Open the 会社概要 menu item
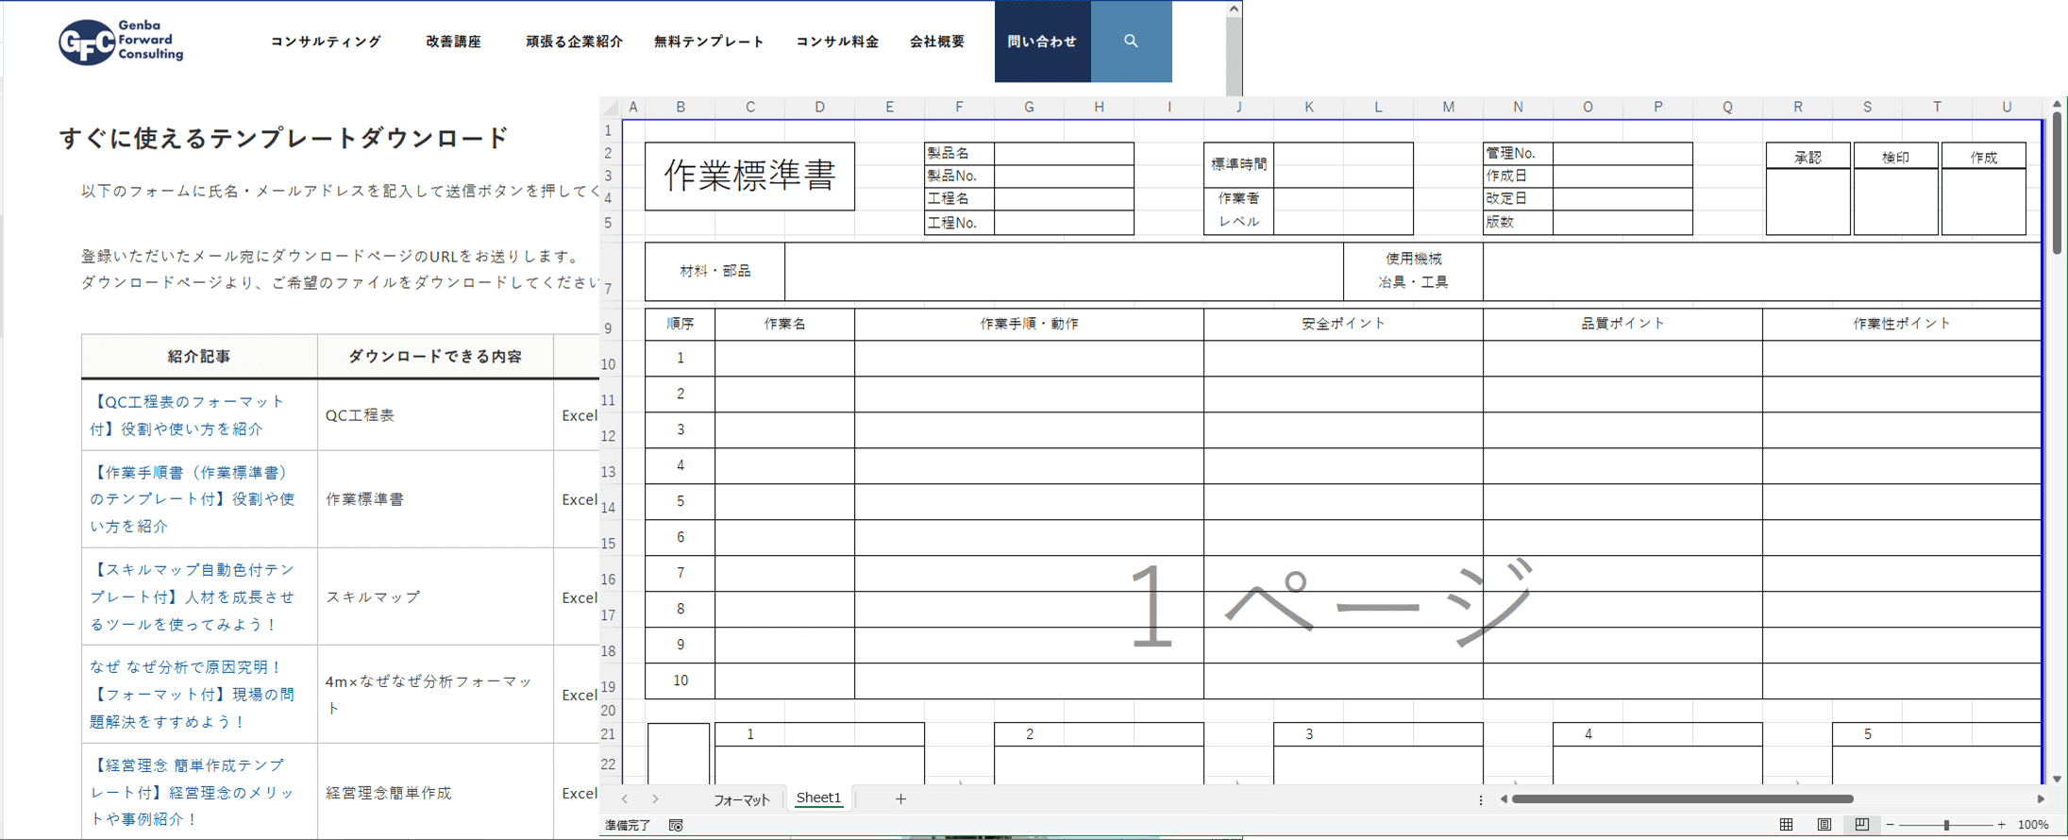 pos(937,42)
